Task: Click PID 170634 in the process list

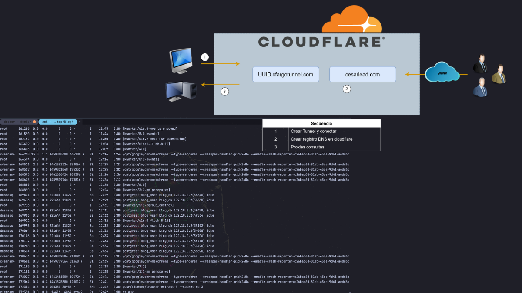Action: [x=23, y=256]
